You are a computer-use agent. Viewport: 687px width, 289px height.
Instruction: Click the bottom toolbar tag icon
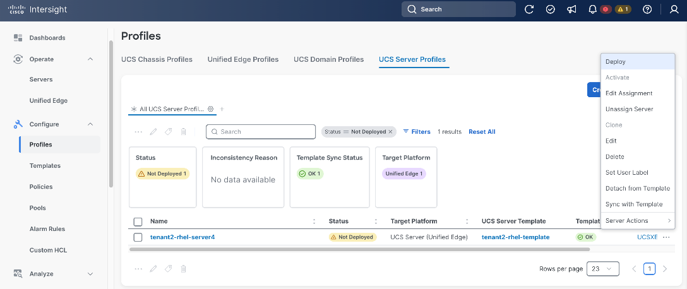coord(168,268)
